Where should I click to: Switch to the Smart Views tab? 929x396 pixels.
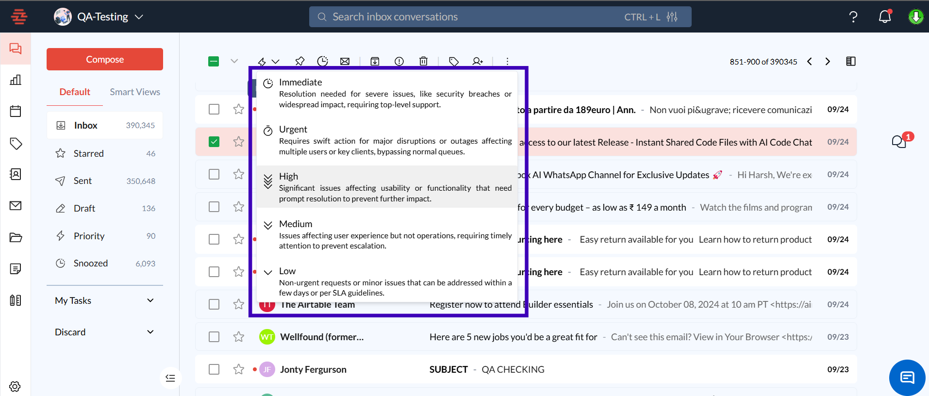134,92
